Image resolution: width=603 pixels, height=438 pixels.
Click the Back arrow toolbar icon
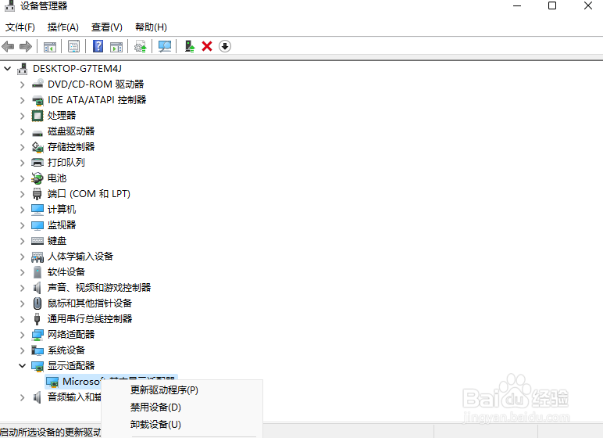(8, 47)
